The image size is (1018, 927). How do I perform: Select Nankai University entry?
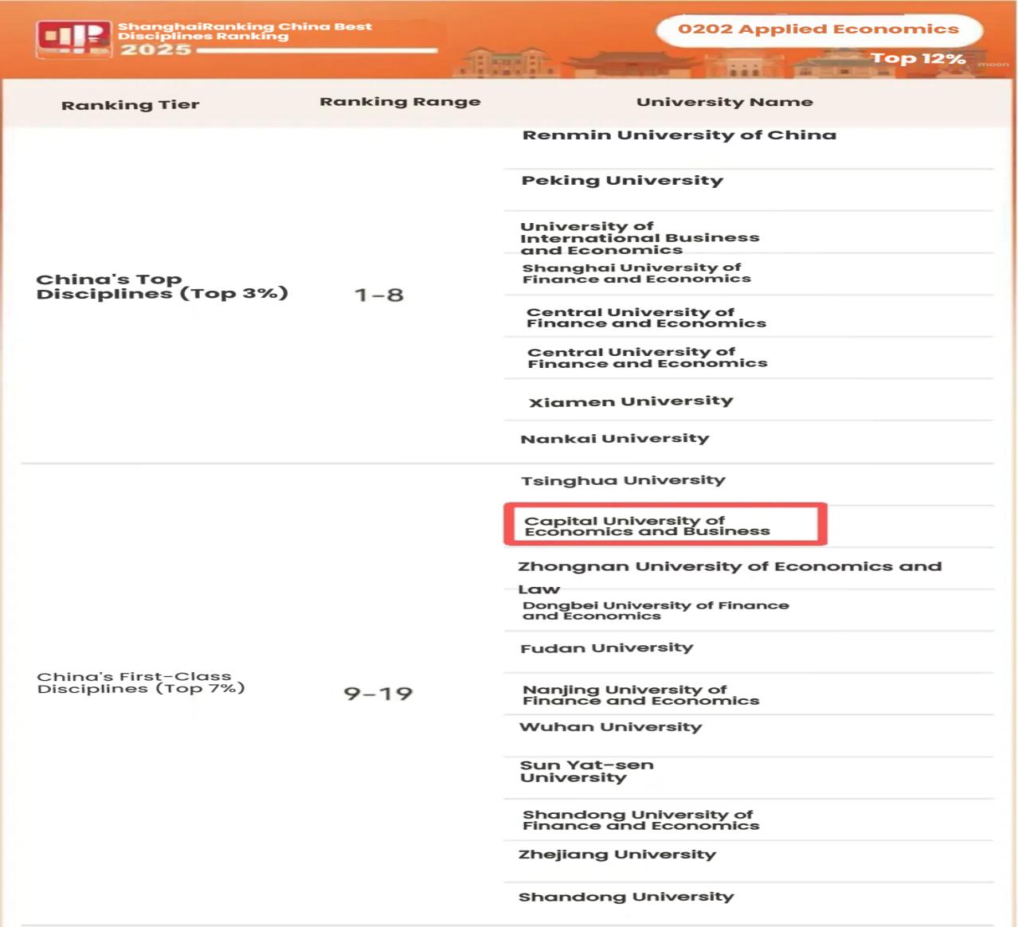(x=614, y=439)
